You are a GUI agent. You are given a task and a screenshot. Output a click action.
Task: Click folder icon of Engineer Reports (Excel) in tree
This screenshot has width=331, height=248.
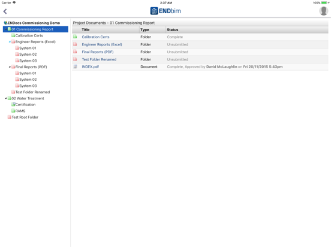pos(13,41)
